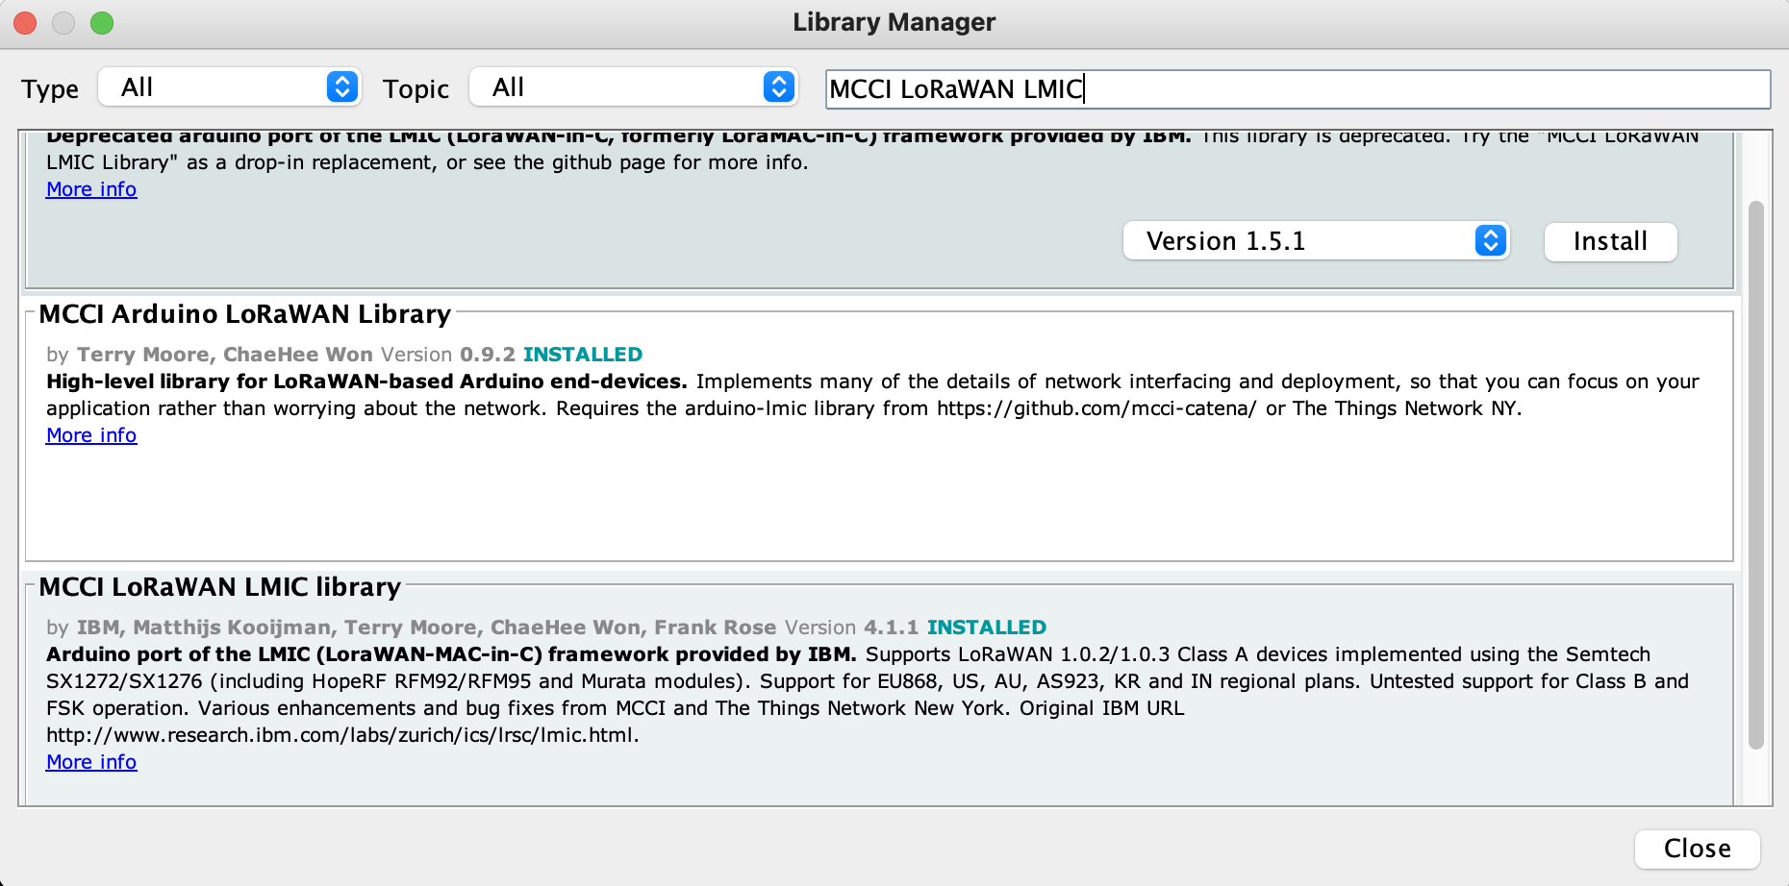Click the Library Manager title bar text
1789x886 pixels.
click(x=894, y=22)
